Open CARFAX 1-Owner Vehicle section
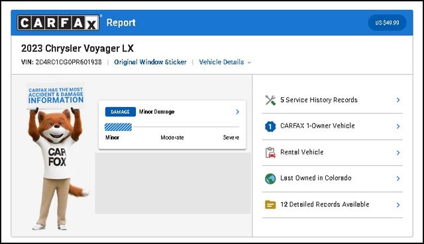The image size is (424, 244). tap(333, 126)
